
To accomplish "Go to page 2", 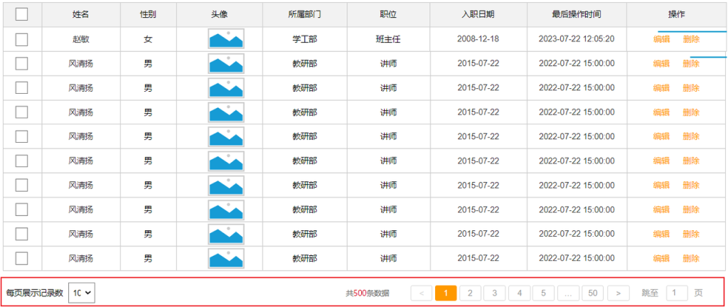I will tap(470, 293).
